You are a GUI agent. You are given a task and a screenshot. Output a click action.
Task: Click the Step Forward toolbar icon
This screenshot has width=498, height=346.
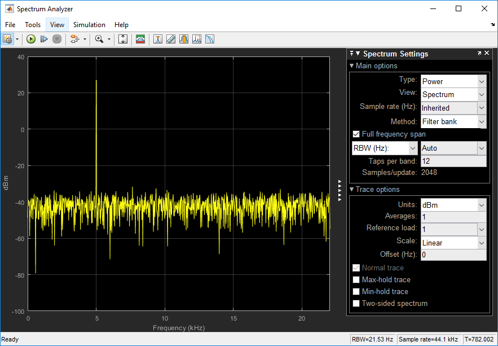tap(44, 39)
